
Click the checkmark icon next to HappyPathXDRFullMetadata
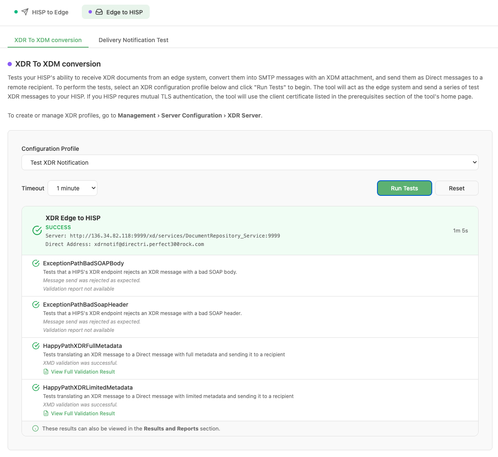tap(36, 346)
